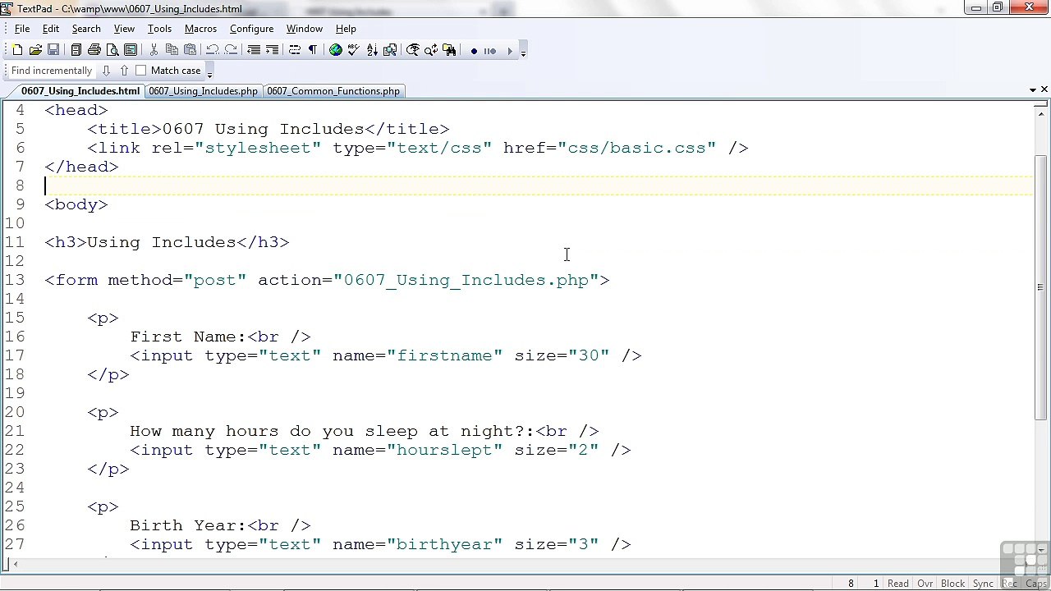Open Manage Files from the toolbar
This screenshot has height=591, width=1051.
[76, 50]
